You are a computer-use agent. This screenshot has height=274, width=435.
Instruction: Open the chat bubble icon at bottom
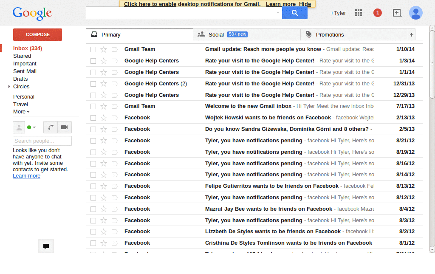[x=46, y=246]
